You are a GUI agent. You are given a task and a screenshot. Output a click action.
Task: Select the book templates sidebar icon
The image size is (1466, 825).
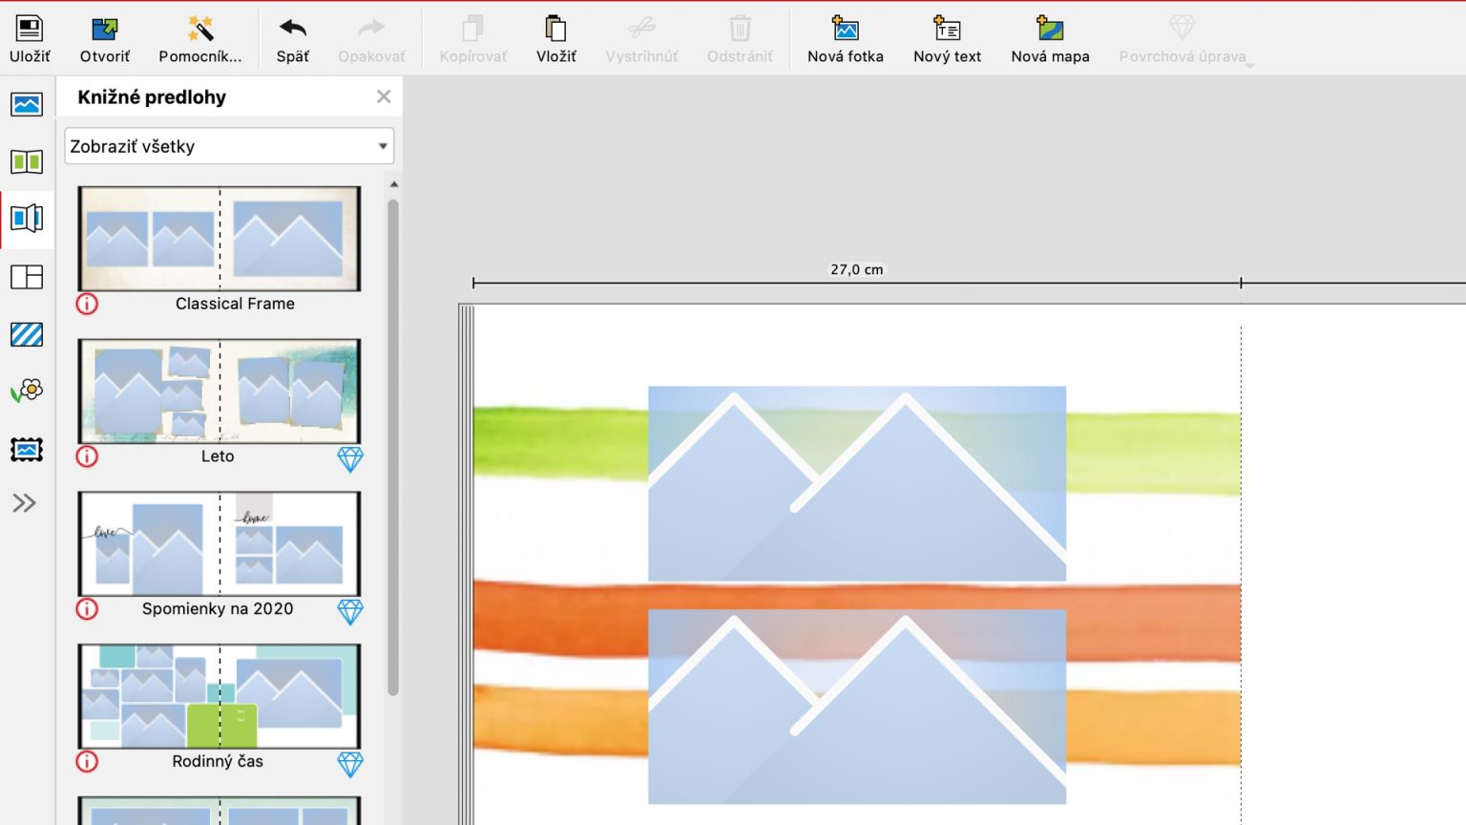[27, 219]
